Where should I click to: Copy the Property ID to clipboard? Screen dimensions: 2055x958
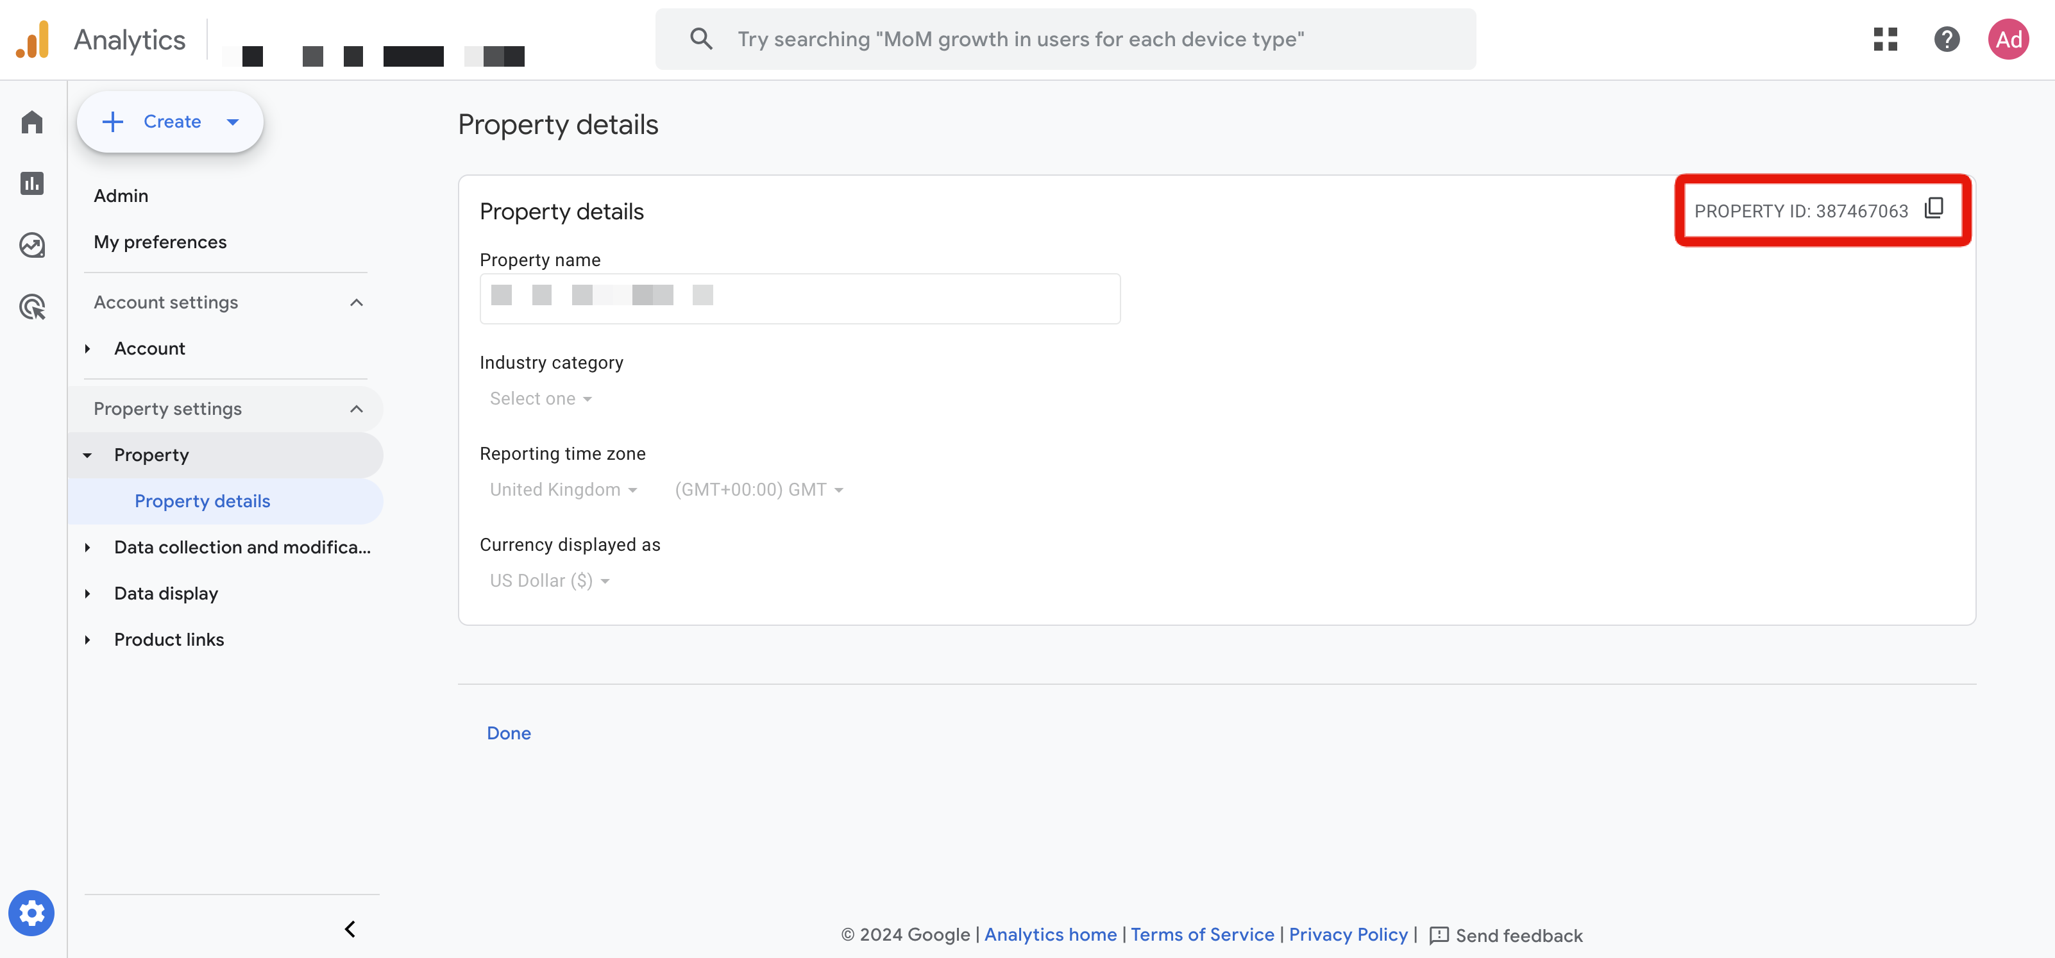pos(1934,209)
